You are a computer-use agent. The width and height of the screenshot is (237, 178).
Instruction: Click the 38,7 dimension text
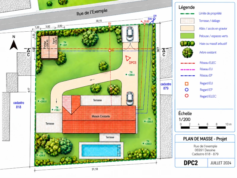tap(158, 49)
